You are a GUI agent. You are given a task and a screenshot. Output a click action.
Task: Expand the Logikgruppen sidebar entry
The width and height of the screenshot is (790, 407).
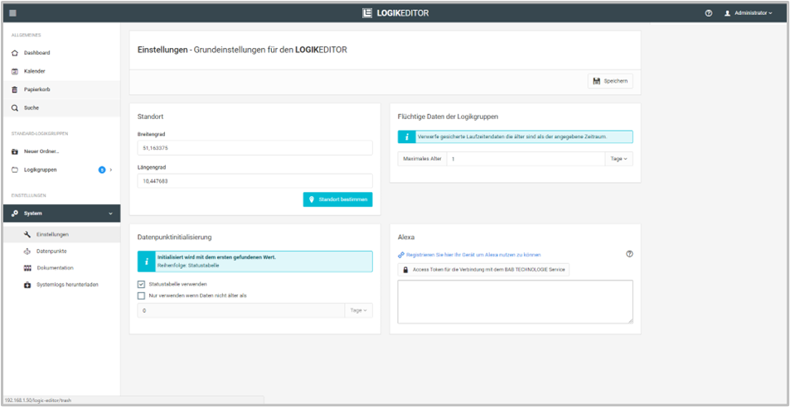click(x=111, y=170)
